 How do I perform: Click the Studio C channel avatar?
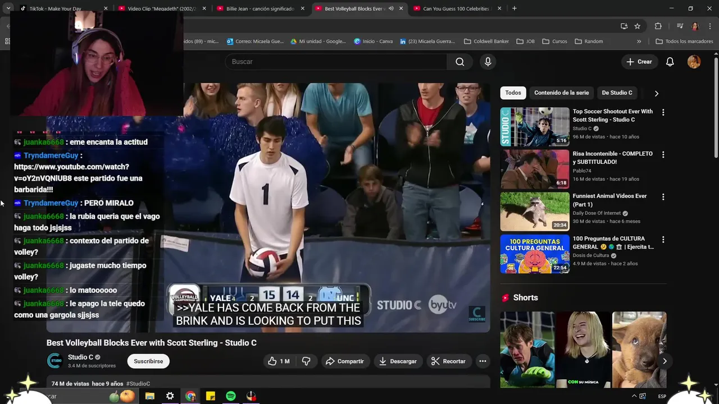point(54,361)
